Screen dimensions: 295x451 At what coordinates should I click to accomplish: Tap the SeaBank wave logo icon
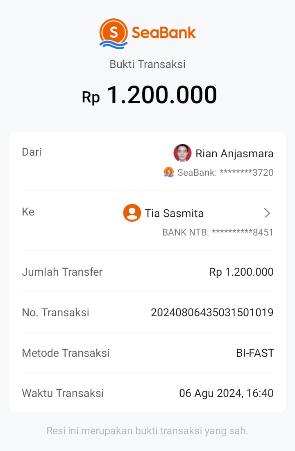click(113, 33)
